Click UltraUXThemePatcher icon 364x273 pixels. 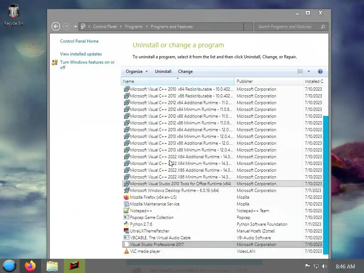pyautogui.click(x=127, y=231)
